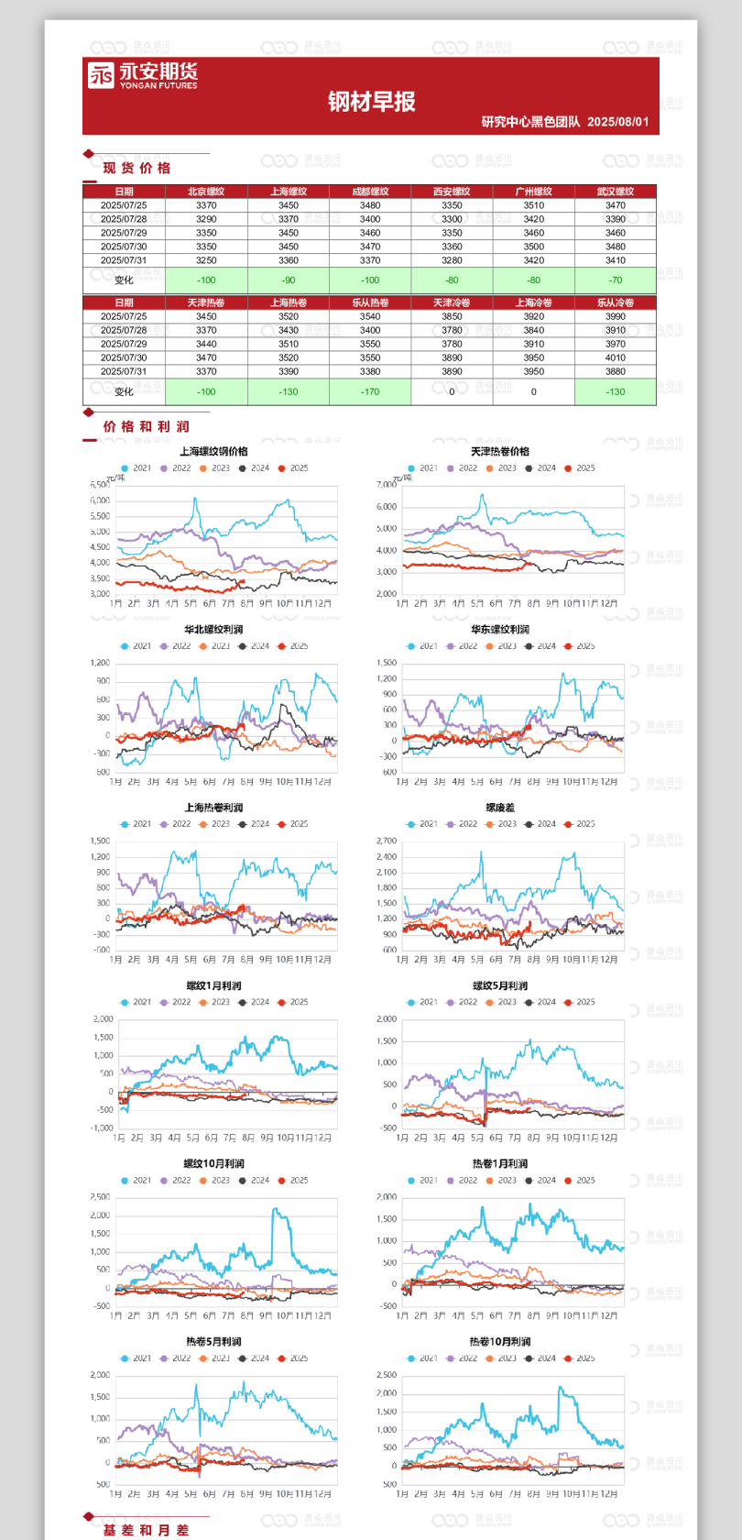Click the 上海冷卷 column header
Screen dimensions: 742x1540
tap(534, 302)
